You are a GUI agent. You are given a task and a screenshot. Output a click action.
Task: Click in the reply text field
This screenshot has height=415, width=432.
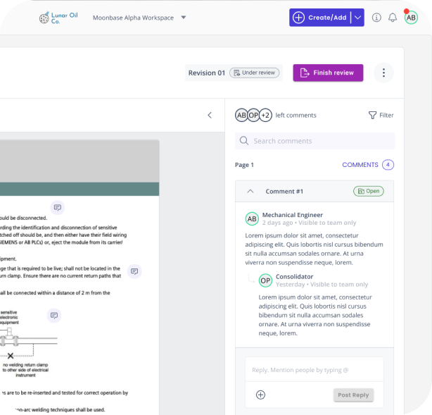click(x=315, y=370)
